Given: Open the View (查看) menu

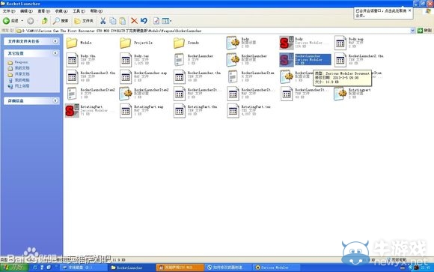Looking at the screenshot, I should (x=43, y=11).
